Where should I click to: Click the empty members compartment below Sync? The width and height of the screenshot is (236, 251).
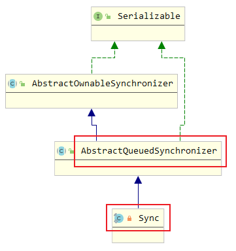click(138, 235)
